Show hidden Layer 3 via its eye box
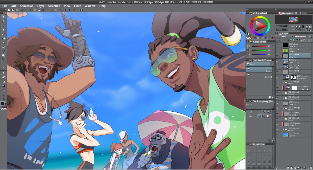The height and width of the screenshot is (170, 313). (x=277, y=45)
